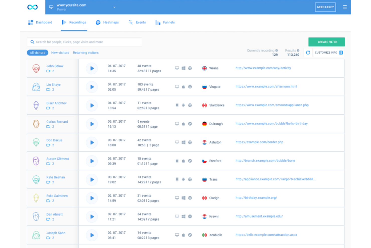The width and height of the screenshot is (371, 248).
Task: Click the camera icon beside Dan Abnett
Action: pyautogui.click(x=48, y=219)
